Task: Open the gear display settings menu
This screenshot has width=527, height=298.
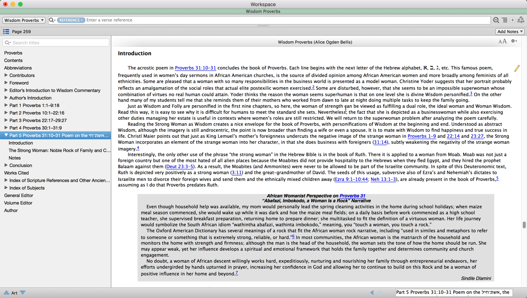Action: tap(514, 41)
